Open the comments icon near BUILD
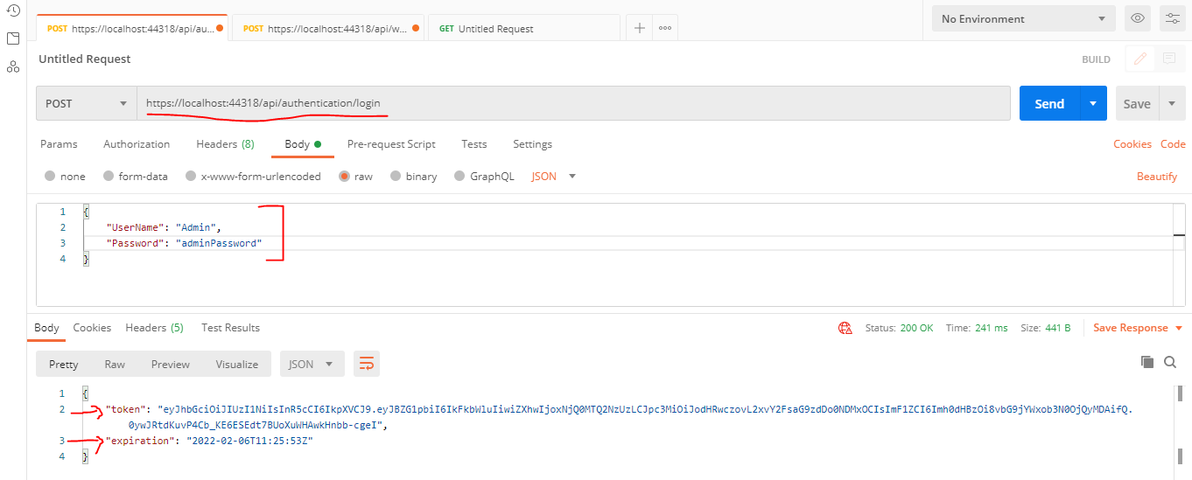 (x=1168, y=59)
